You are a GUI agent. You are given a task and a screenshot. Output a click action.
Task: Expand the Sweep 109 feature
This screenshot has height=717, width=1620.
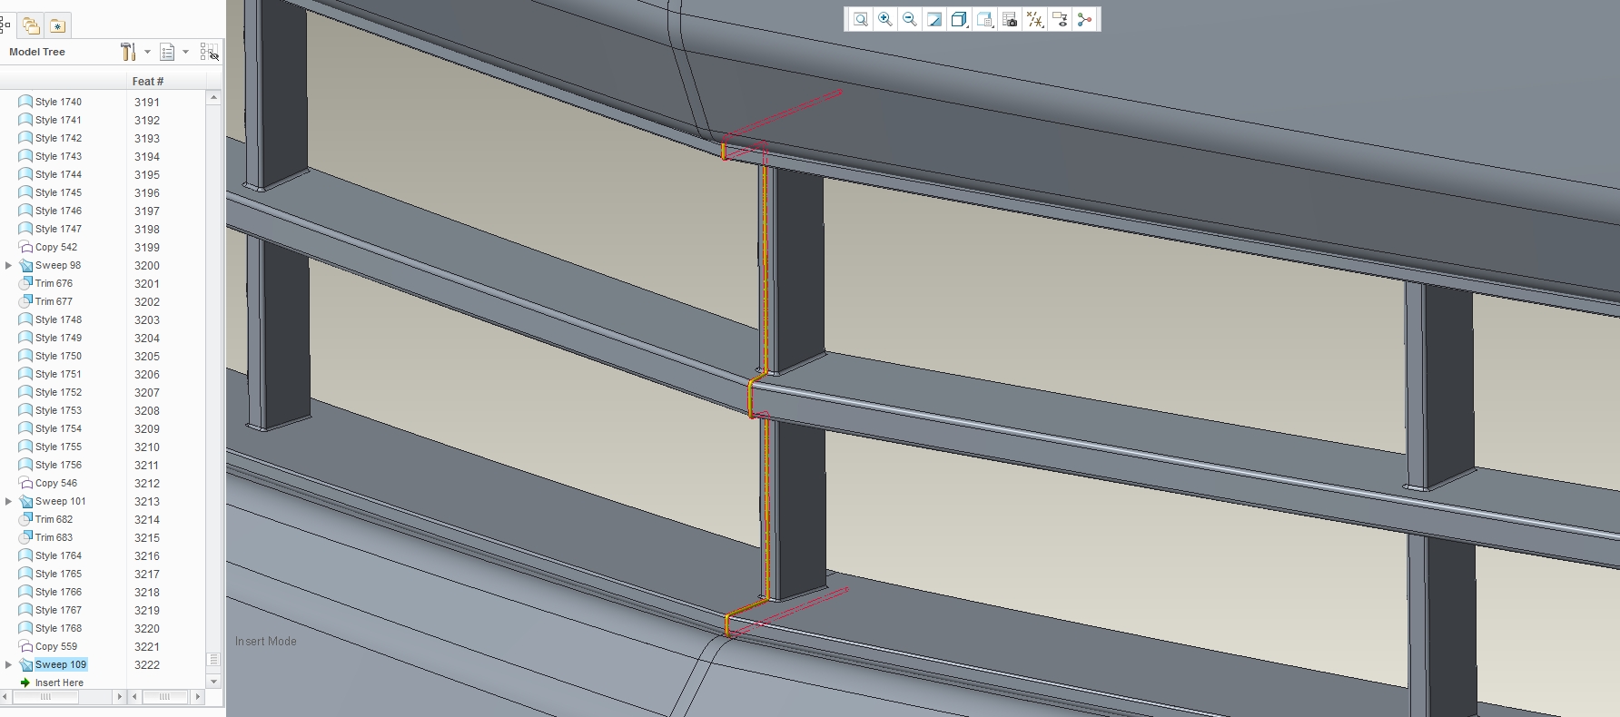click(x=9, y=664)
